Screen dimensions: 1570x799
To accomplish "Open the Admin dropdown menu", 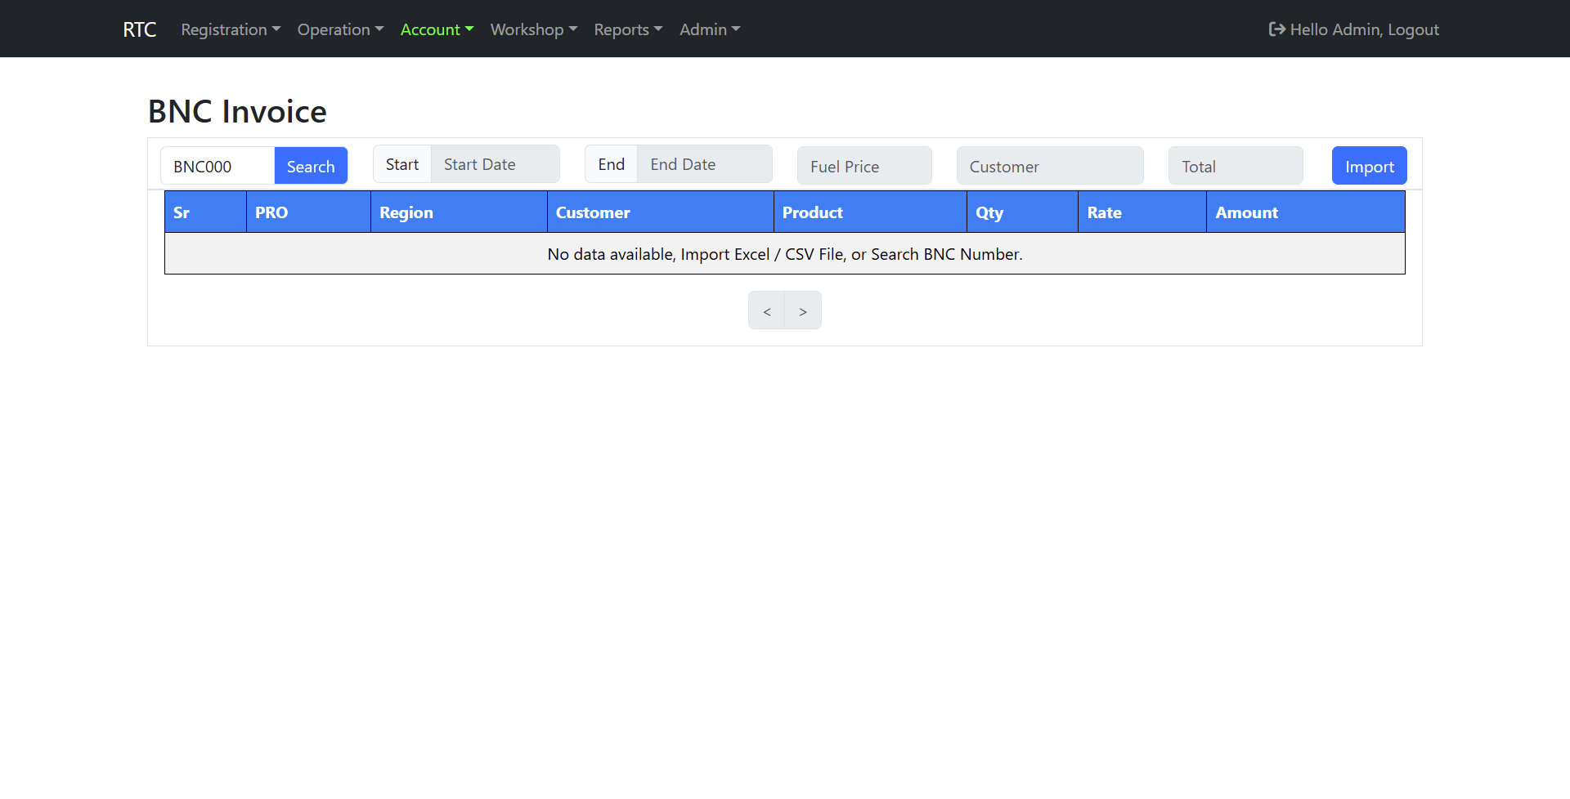I will click(x=709, y=29).
